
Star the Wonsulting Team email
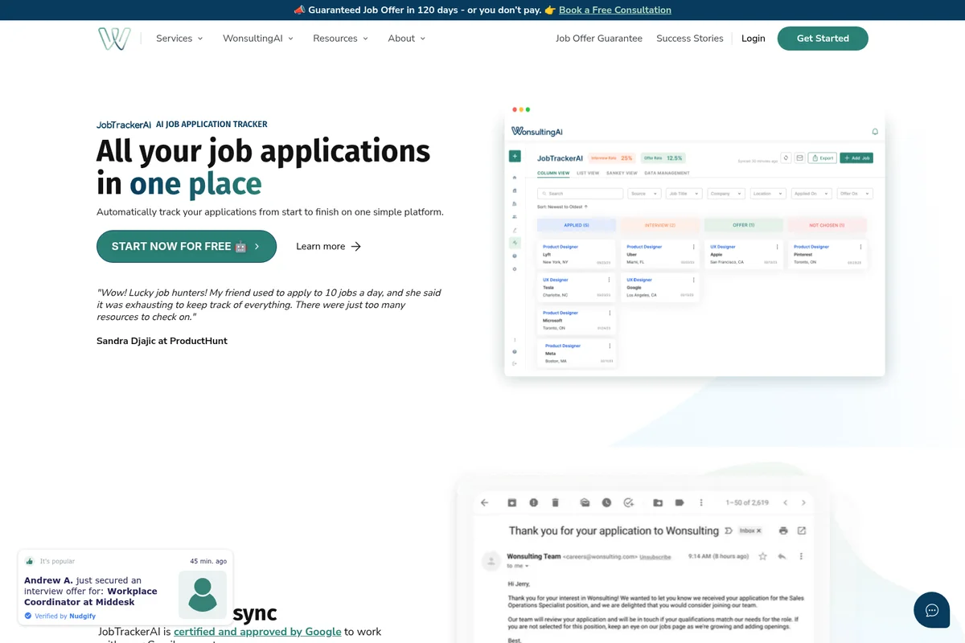(762, 555)
